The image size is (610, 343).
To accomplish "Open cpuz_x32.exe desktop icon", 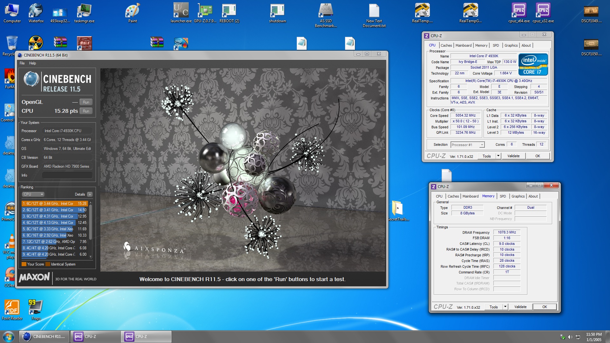I will [543, 13].
